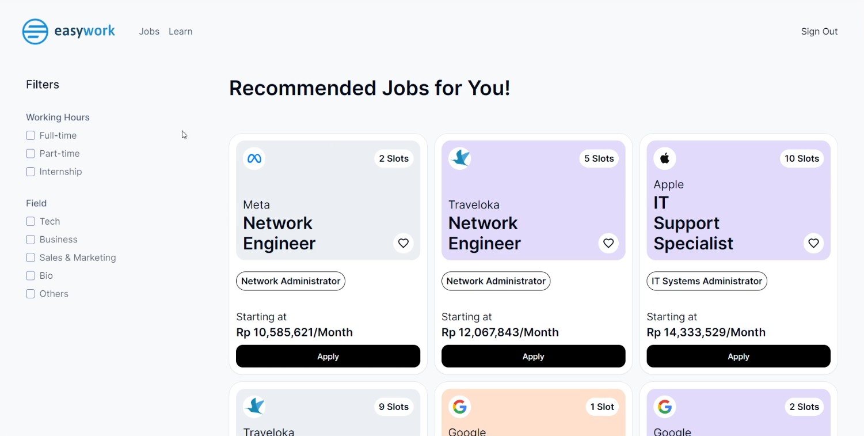Click Traveloka bird logo on 5 Slots card
Screen dimensions: 864x436
click(x=460, y=158)
